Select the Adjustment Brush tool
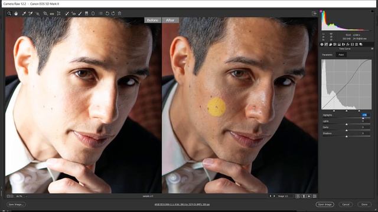 click(x=80, y=14)
